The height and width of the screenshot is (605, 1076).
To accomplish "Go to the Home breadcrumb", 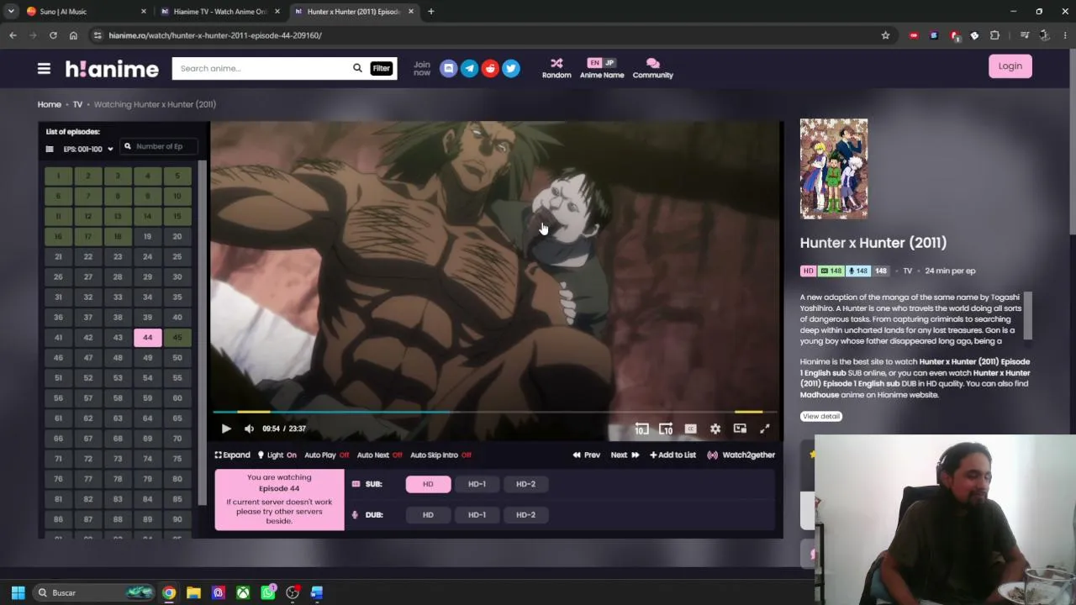I will point(49,104).
